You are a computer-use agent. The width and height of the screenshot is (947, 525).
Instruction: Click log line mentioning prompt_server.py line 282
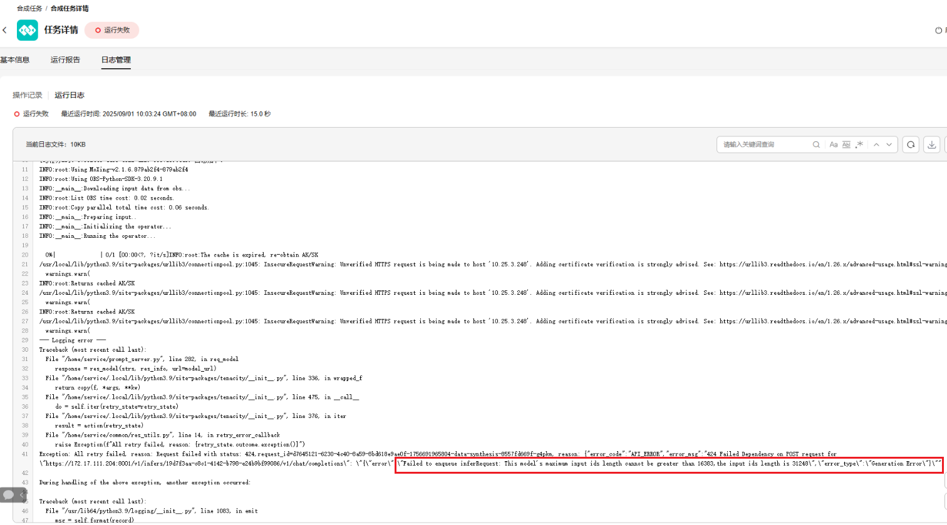click(142, 359)
